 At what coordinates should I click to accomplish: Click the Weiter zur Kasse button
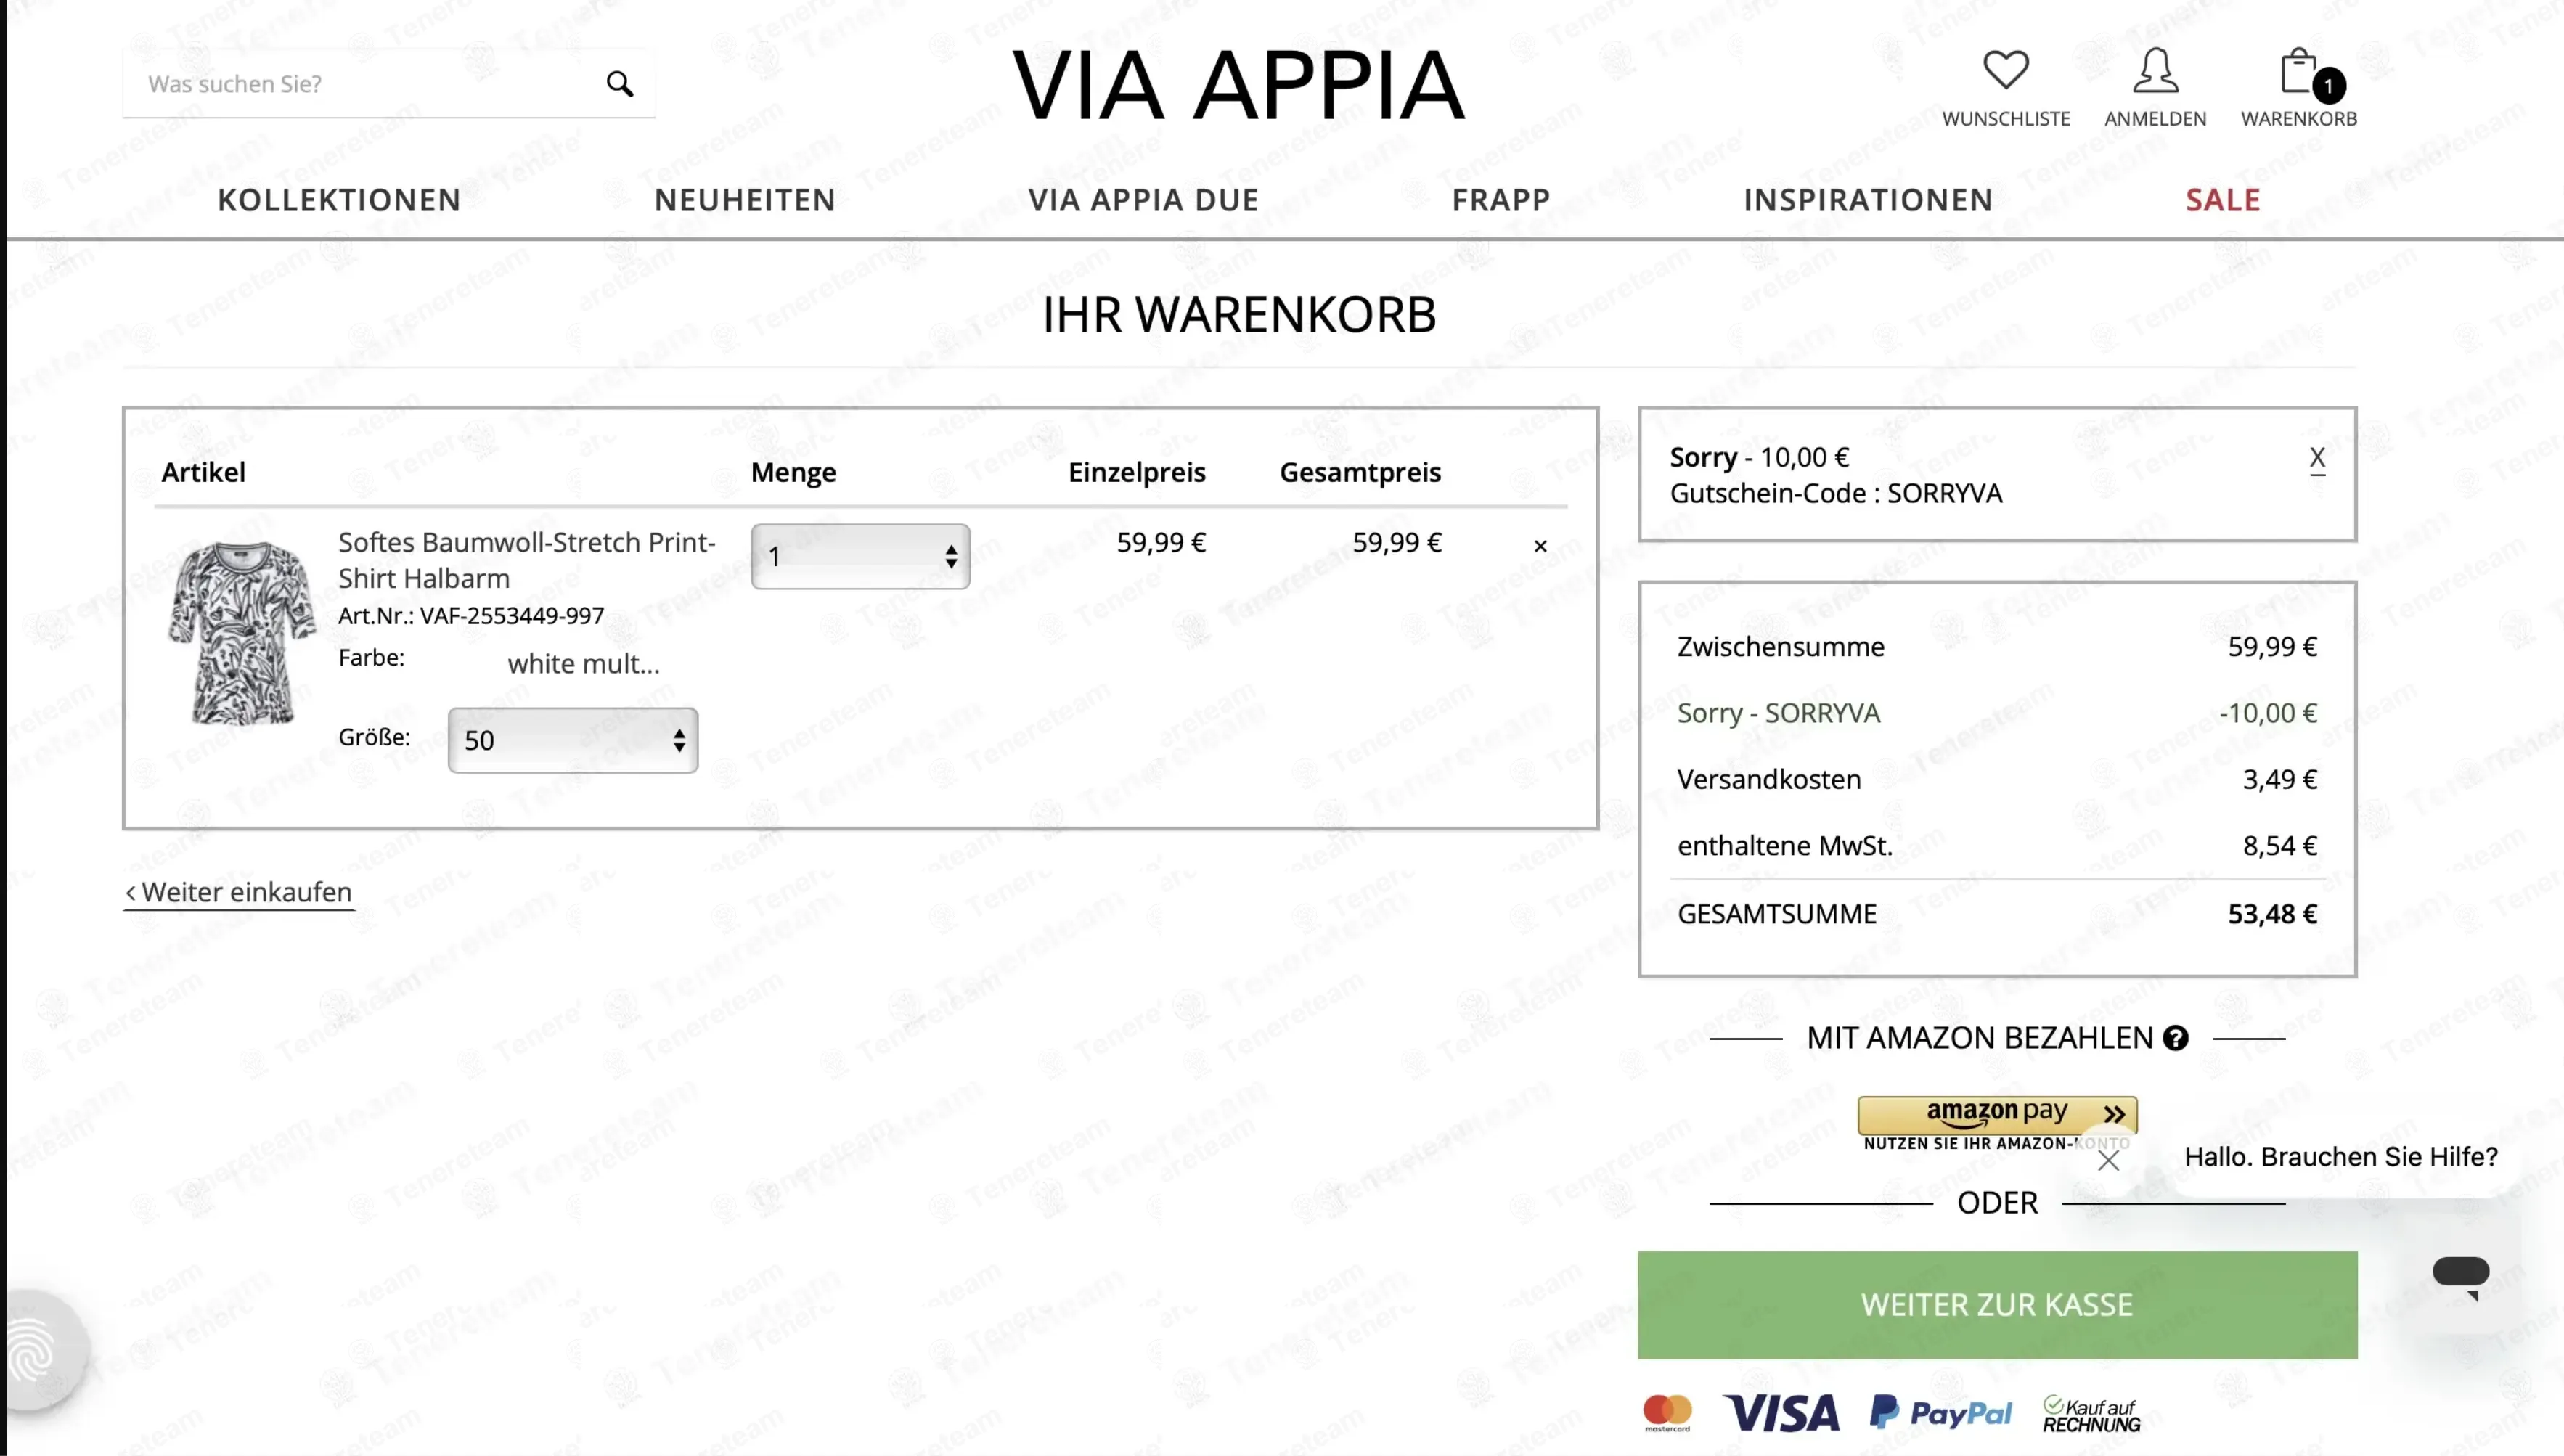pyautogui.click(x=1997, y=1305)
